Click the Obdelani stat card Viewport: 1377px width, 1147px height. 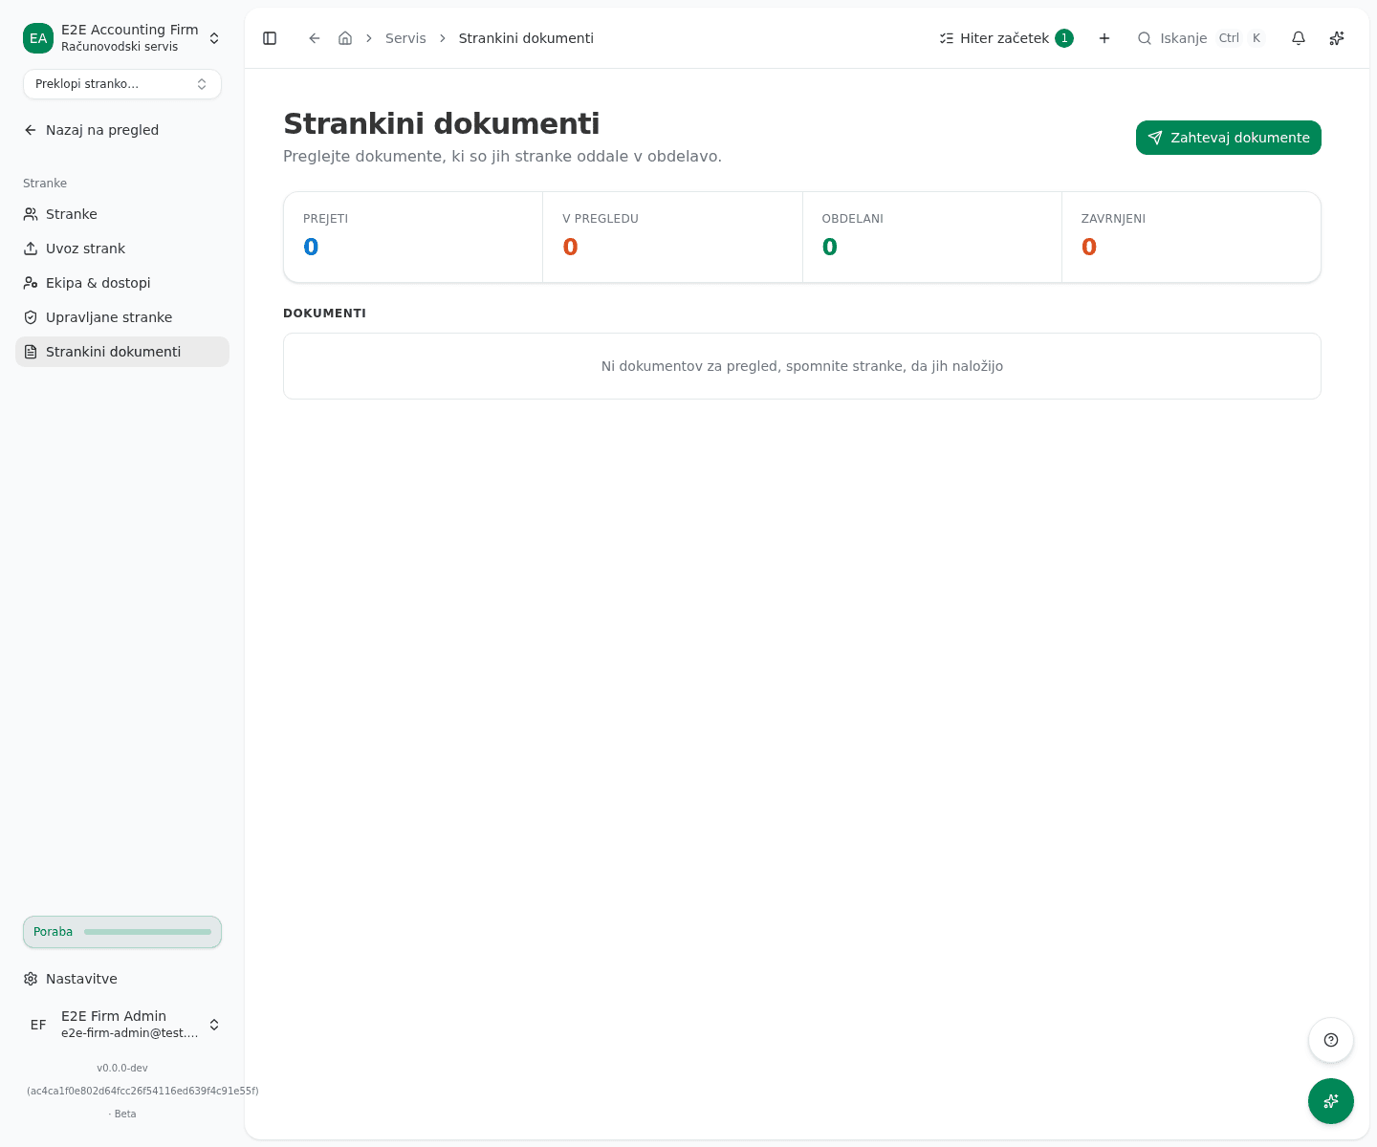pos(932,237)
